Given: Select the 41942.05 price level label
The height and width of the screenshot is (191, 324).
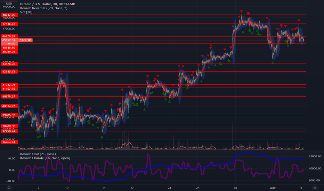Looking at the screenshot, I should [9, 85].
